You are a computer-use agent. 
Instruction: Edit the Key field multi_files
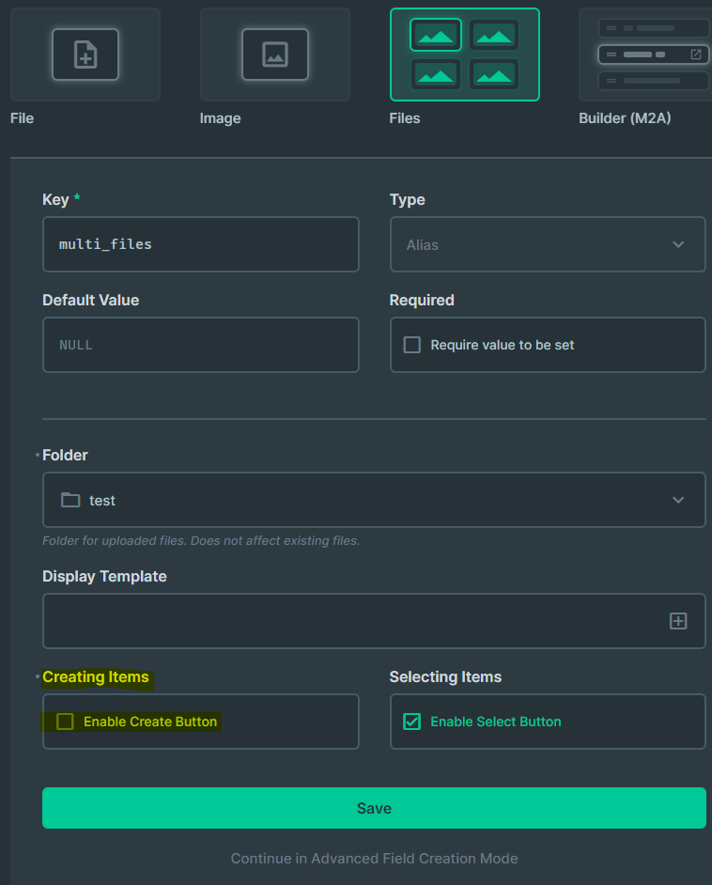201,244
